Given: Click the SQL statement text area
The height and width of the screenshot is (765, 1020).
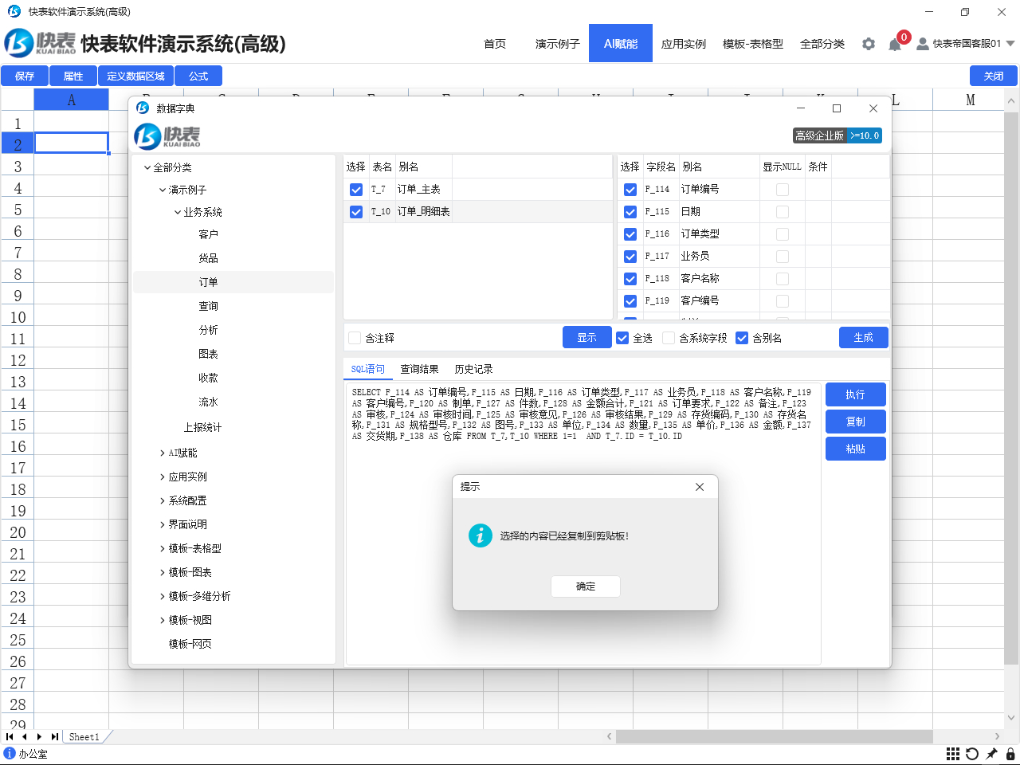Looking at the screenshot, I should [x=583, y=524].
